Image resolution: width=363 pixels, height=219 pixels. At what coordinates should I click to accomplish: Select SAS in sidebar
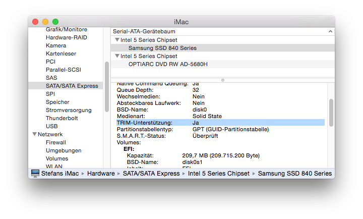point(51,78)
